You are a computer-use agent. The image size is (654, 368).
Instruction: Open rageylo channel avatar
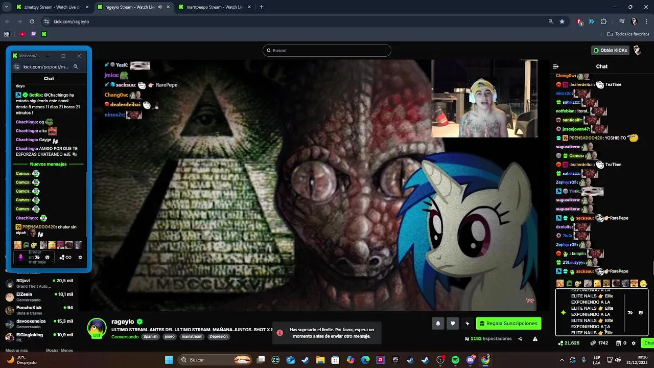pos(97,328)
